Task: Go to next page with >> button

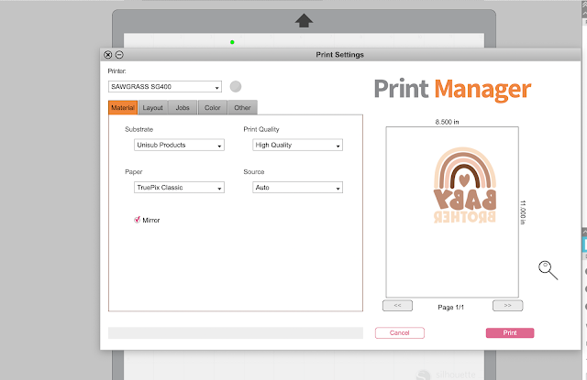Action: (507, 306)
